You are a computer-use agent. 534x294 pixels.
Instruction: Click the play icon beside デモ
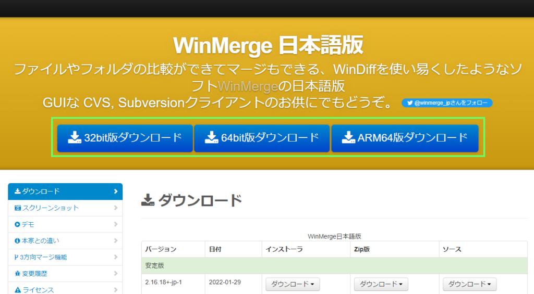tap(18, 224)
